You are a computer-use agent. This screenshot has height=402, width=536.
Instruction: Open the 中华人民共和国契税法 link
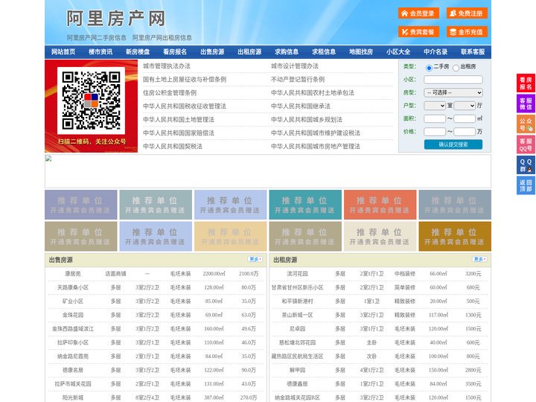[173, 147]
